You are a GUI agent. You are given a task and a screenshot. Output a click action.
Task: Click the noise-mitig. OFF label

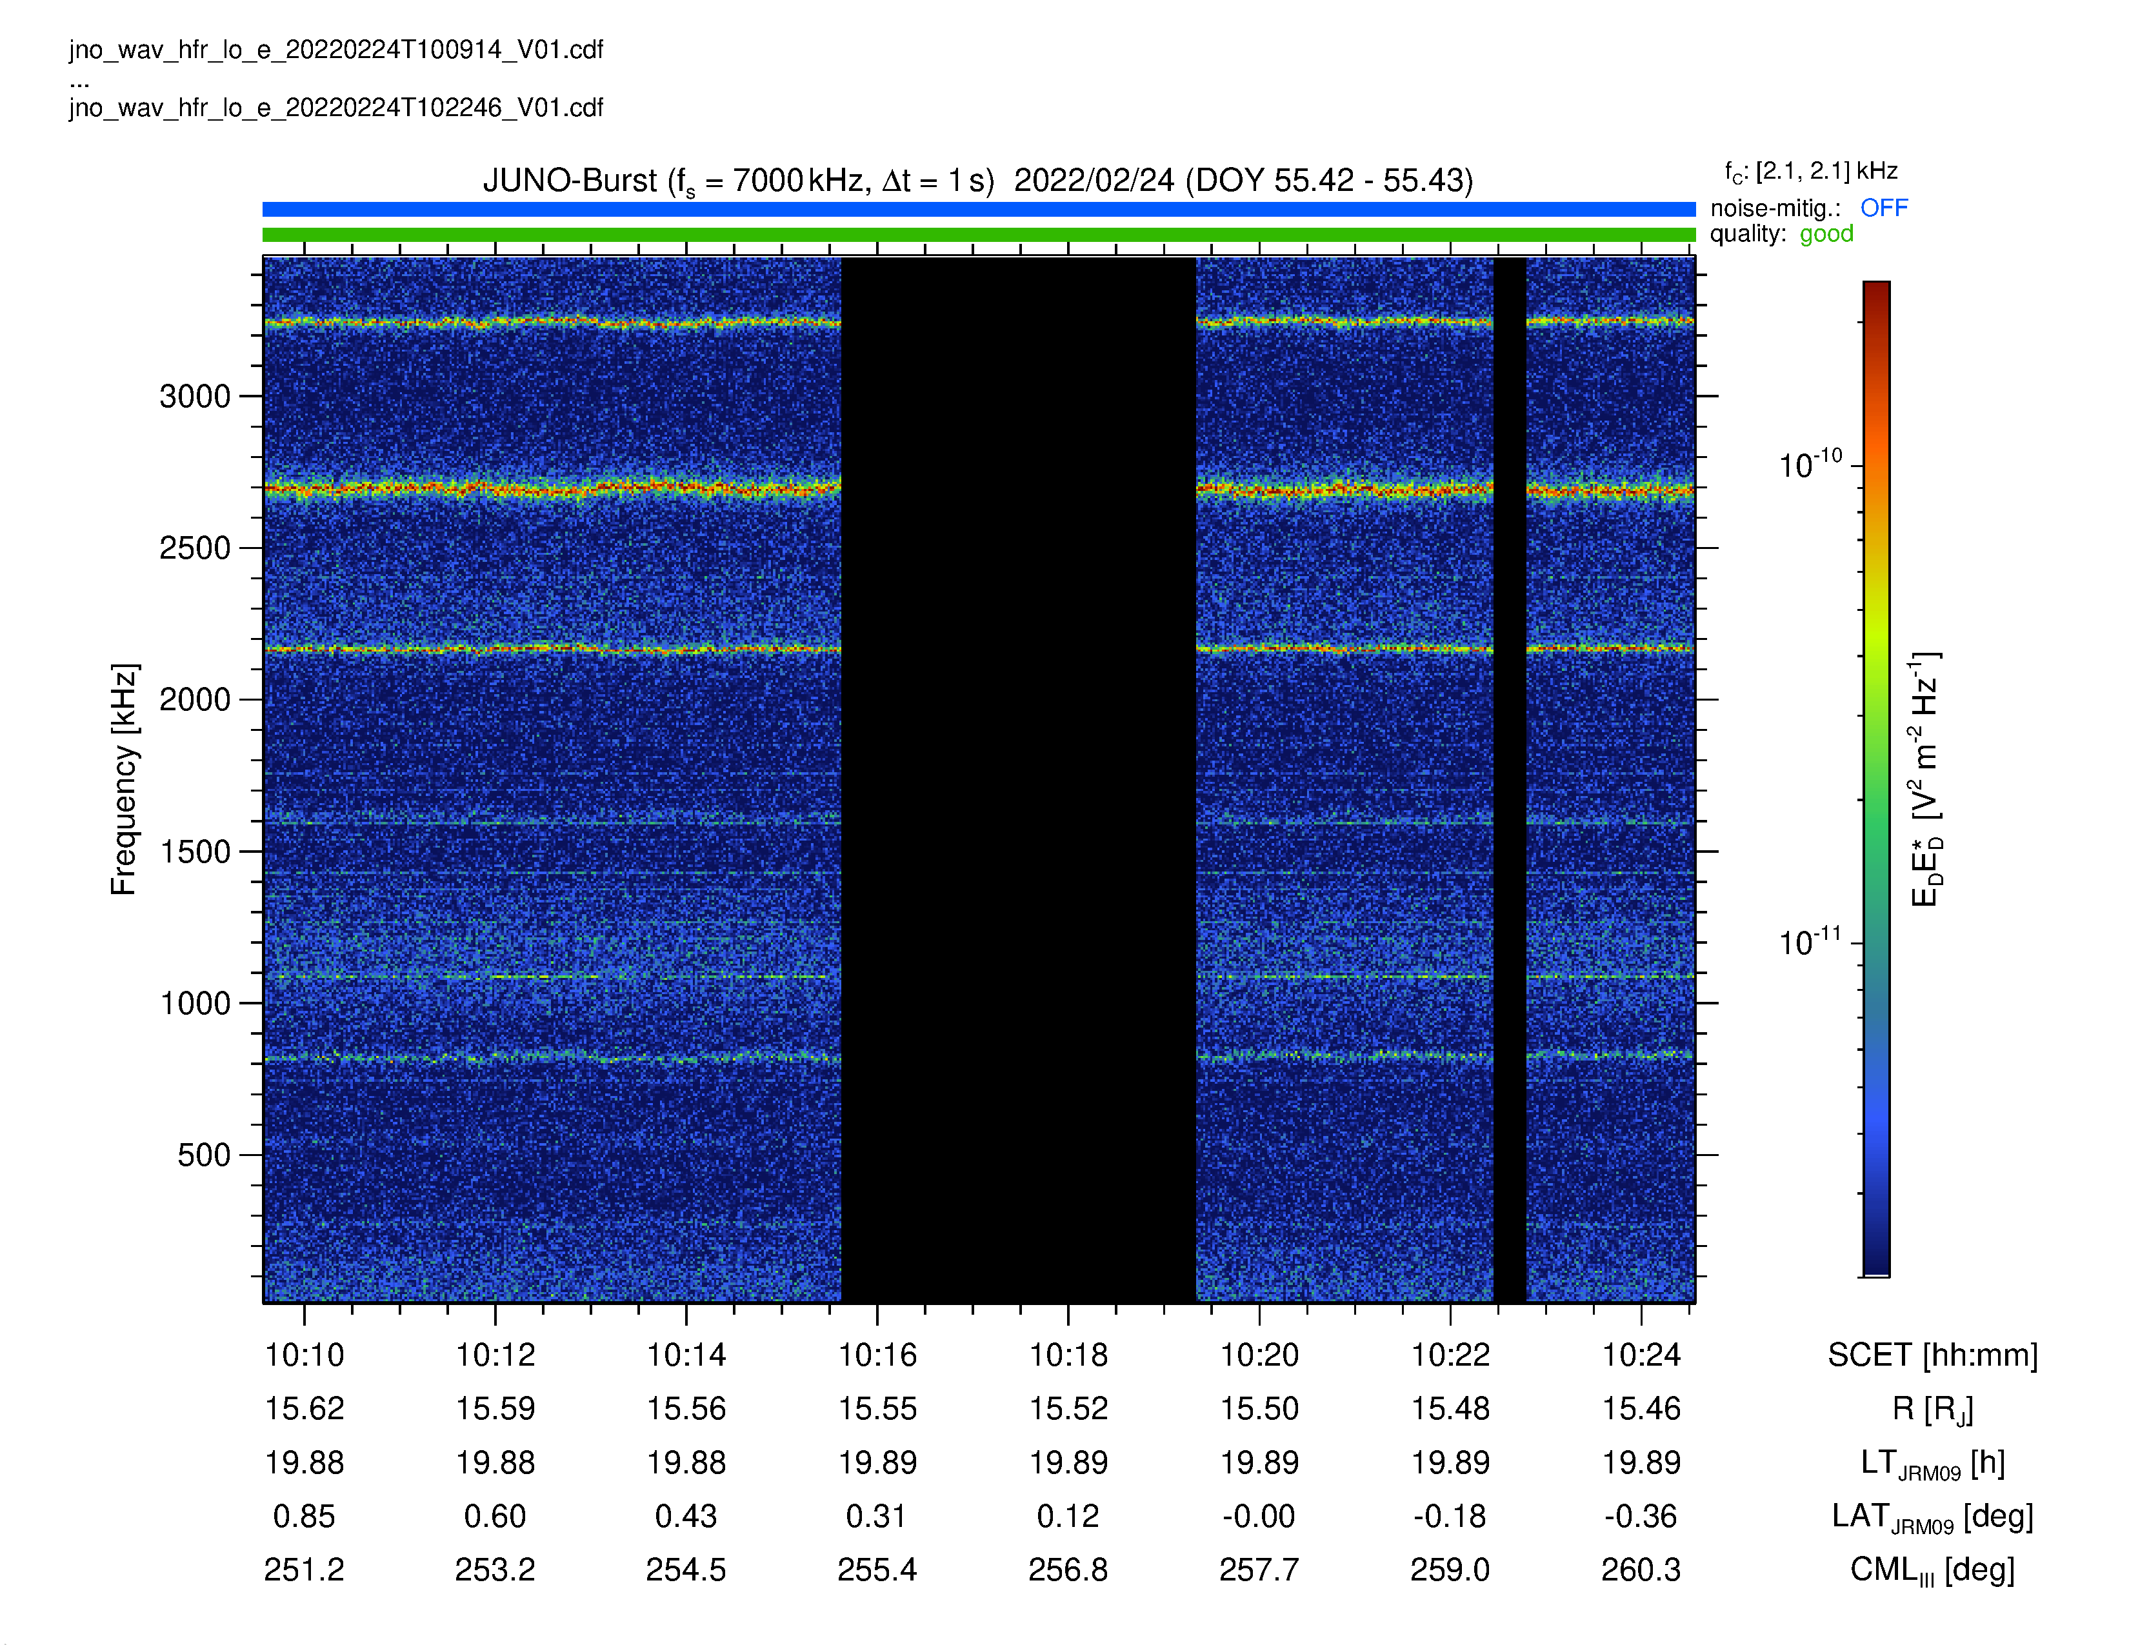click(x=1809, y=208)
